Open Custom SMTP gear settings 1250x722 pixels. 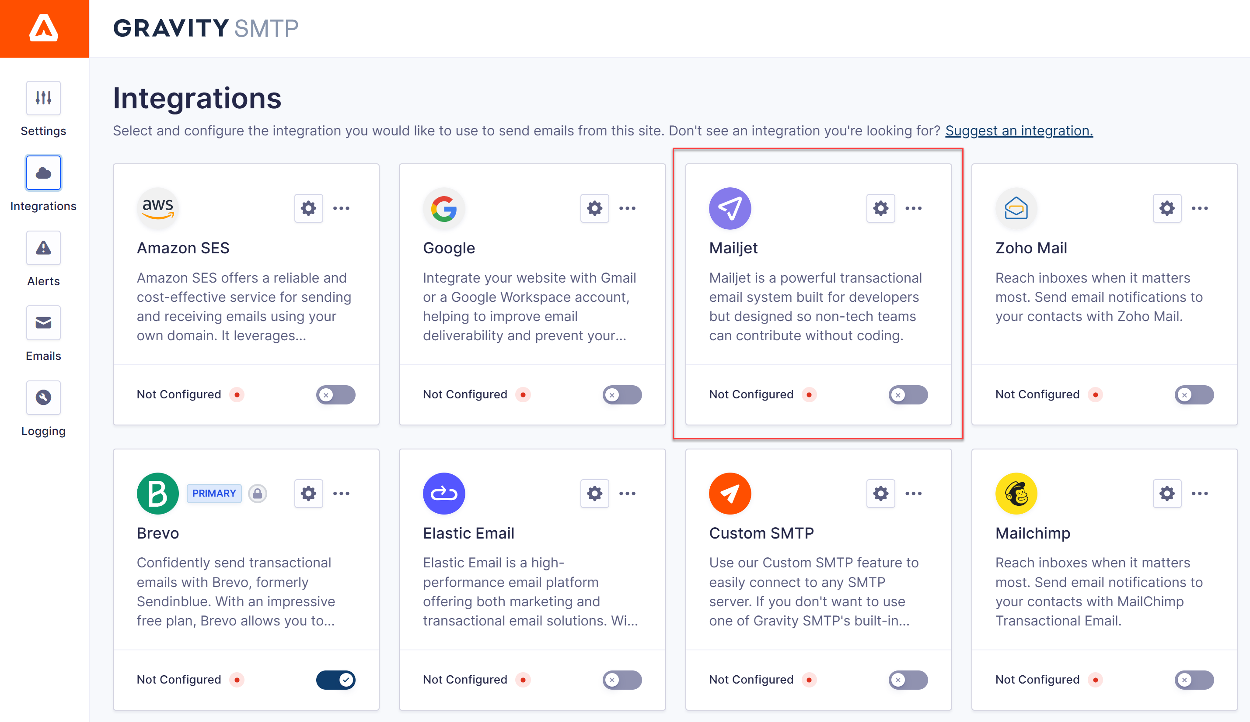[x=880, y=493]
